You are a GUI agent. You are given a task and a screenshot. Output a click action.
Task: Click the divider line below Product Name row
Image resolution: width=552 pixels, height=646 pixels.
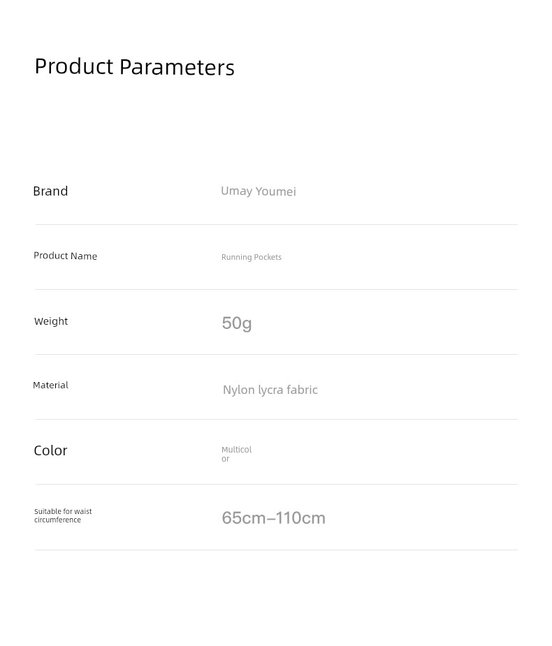point(276,289)
